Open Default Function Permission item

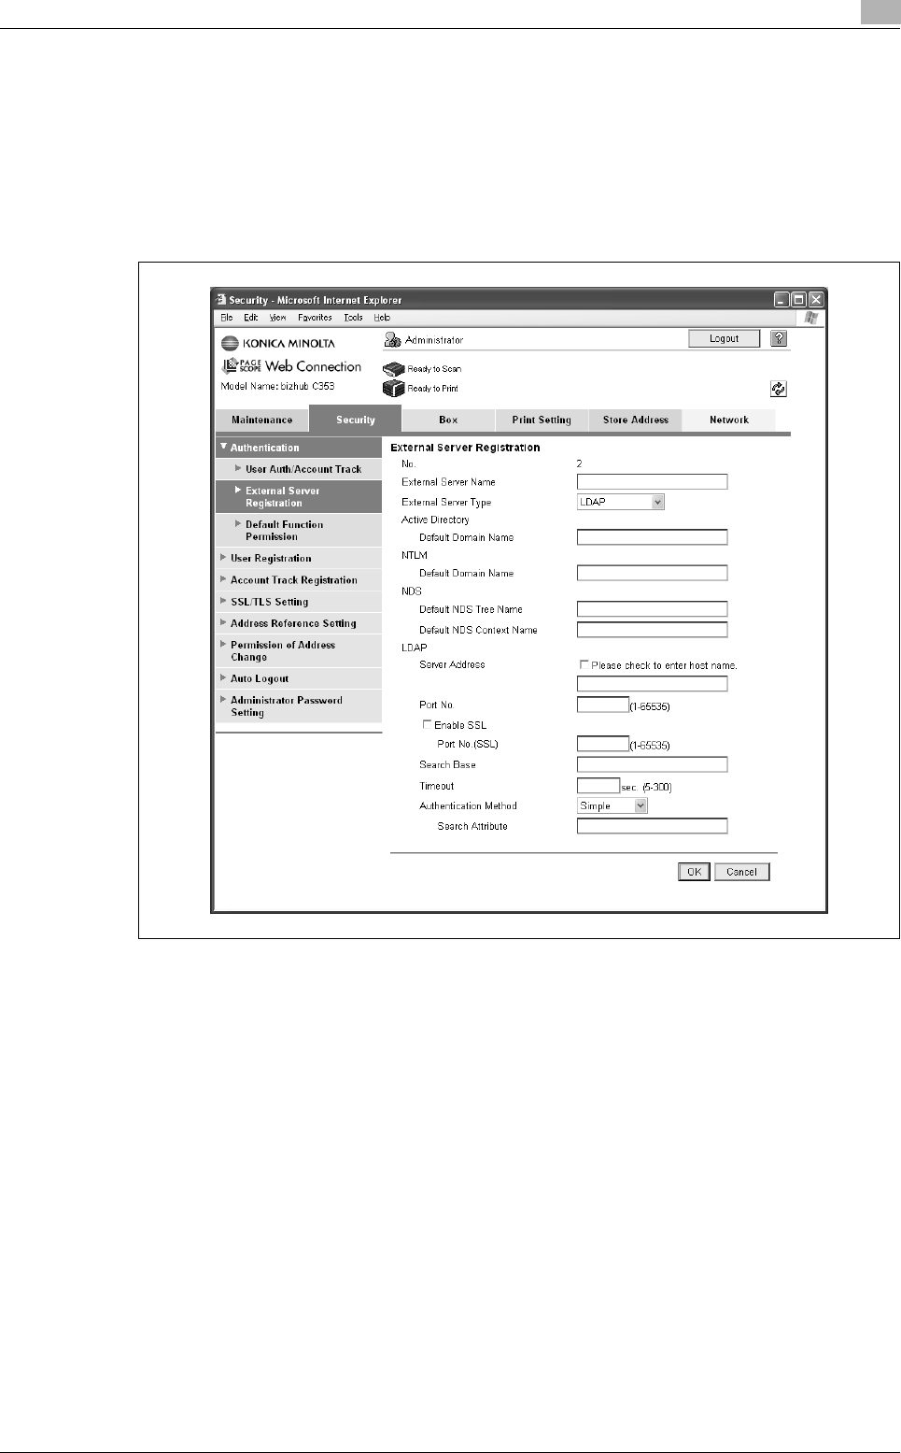pyautogui.click(x=299, y=531)
